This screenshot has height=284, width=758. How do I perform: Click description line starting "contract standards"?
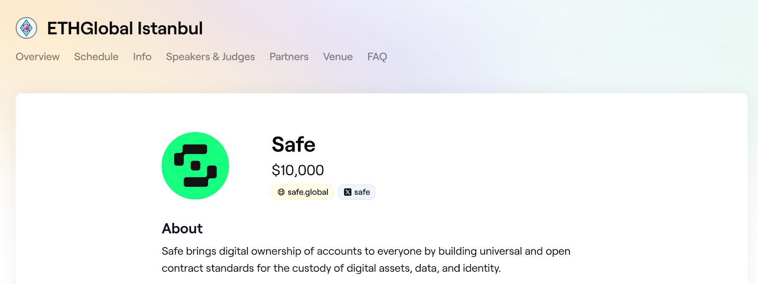(x=331, y=268)
